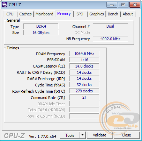Click the 'Ver. 1.77.0.x64' version text
Image resolution: width=142 pixels, height=141 pixels.
(x=43, y=136)
